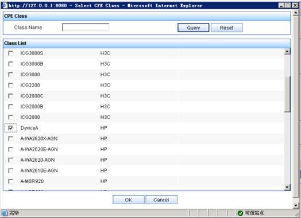
Task: Minimize the Select CPE Class window
Action: point(281,5)
